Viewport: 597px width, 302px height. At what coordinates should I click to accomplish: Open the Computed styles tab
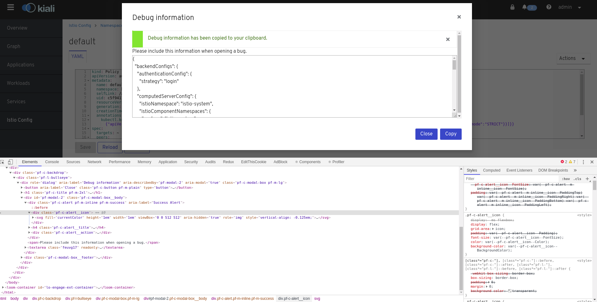point(492,170)
